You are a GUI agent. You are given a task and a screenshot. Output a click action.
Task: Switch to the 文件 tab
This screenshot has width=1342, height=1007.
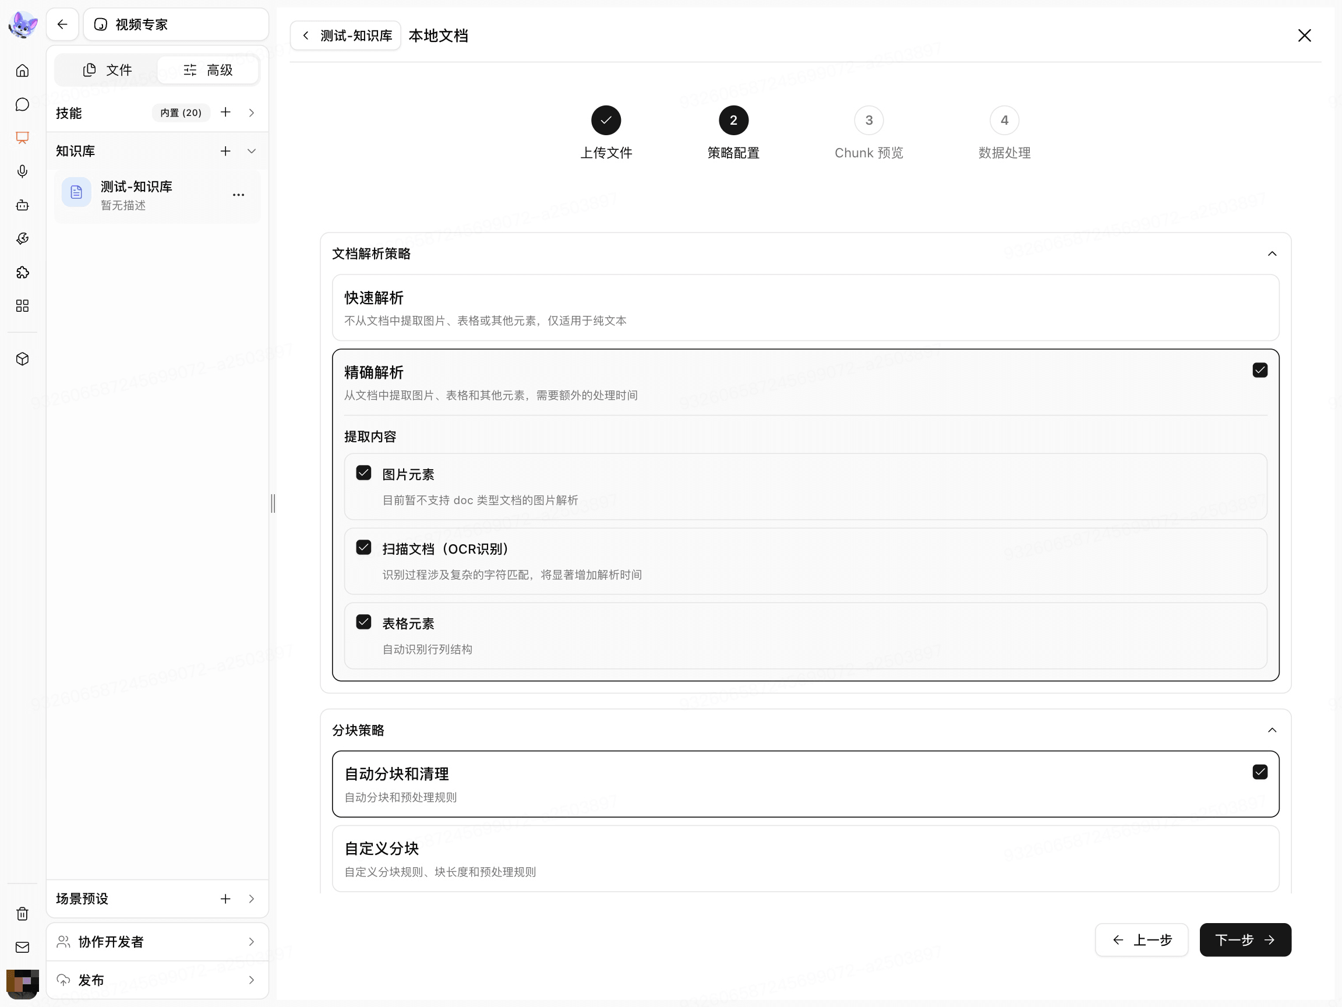point(107,70)
